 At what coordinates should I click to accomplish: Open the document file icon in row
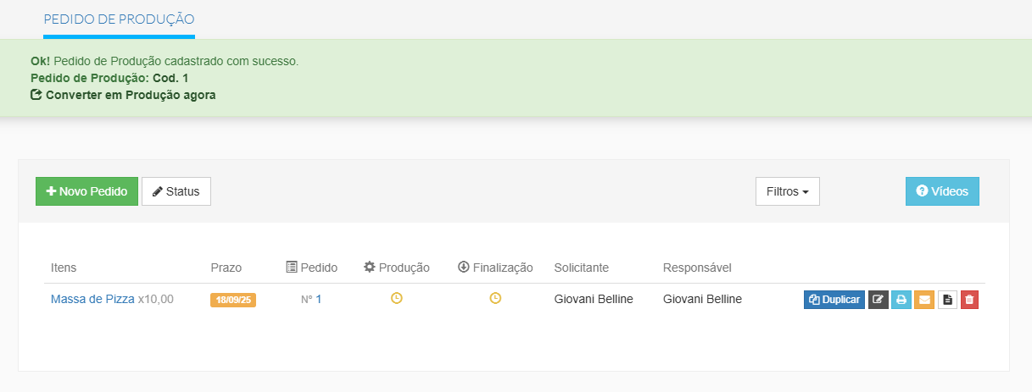[947, 300]
